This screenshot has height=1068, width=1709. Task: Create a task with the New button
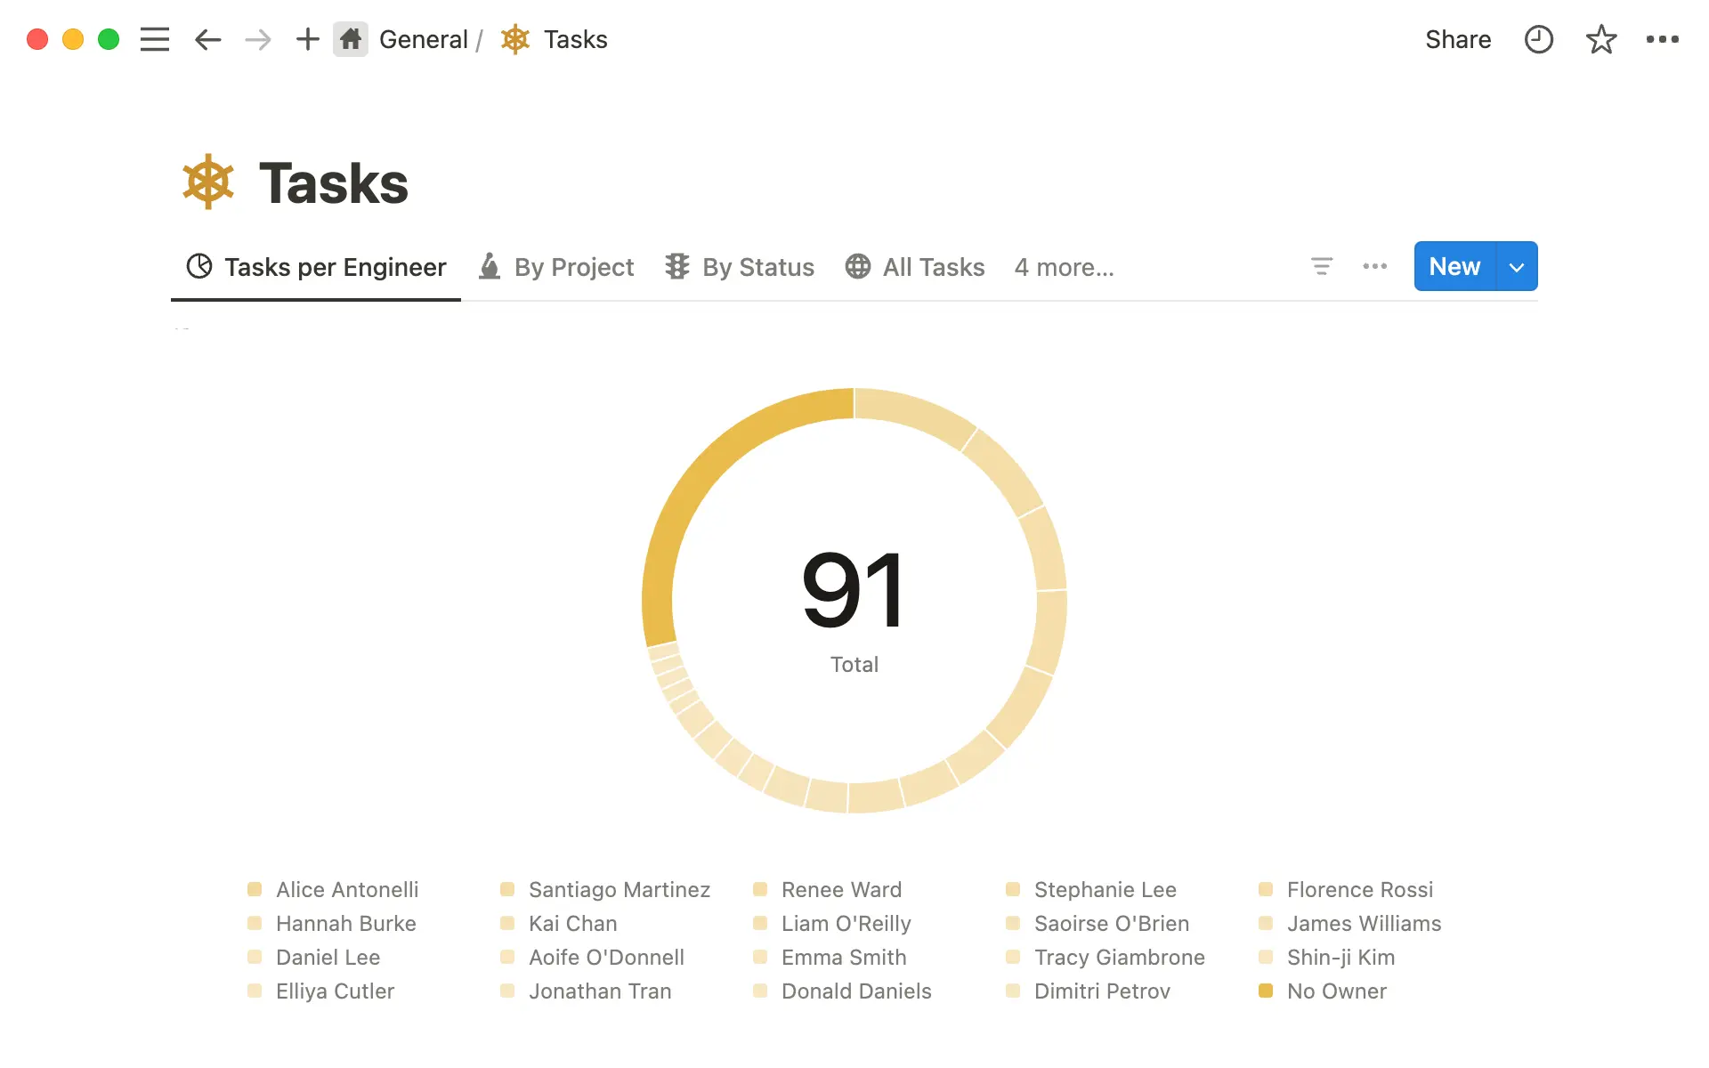tap(1453, 266)
